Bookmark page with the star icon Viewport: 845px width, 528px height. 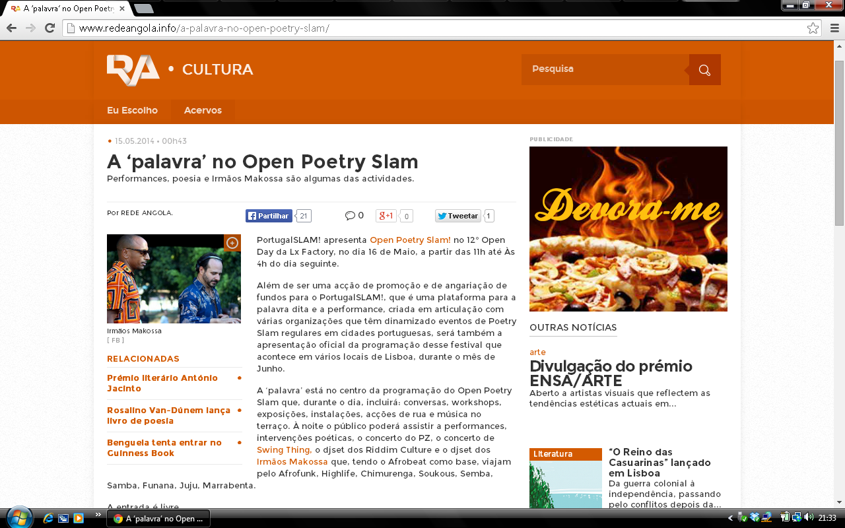point(813,28)
